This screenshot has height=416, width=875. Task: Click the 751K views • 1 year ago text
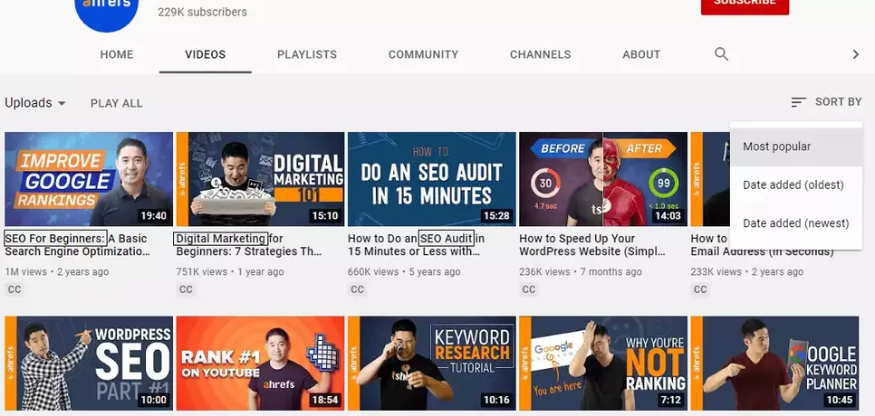click(230, 272)
